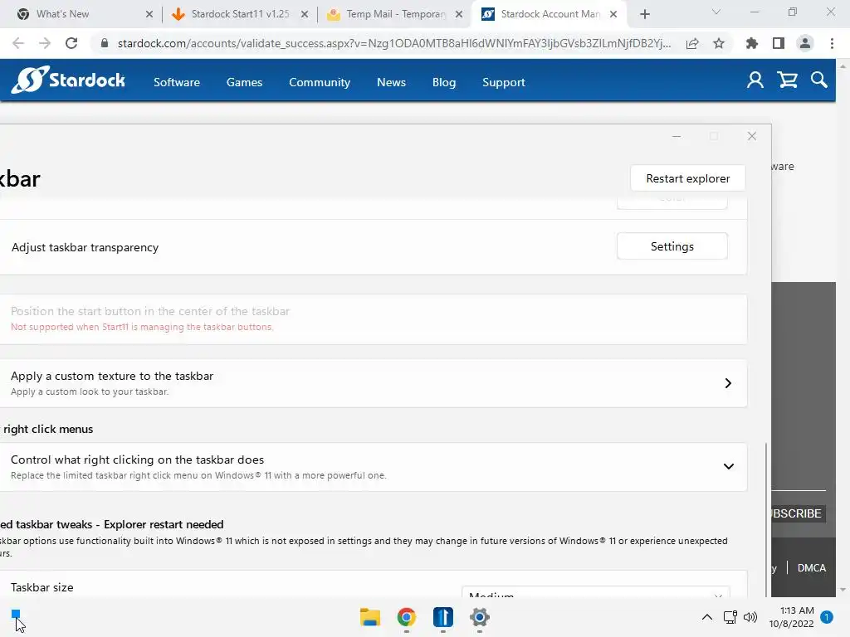Bookmark this page with the star icon
The width and height of the screenshot is (850, 637).
pyautogui.click(x=719, y=43)
